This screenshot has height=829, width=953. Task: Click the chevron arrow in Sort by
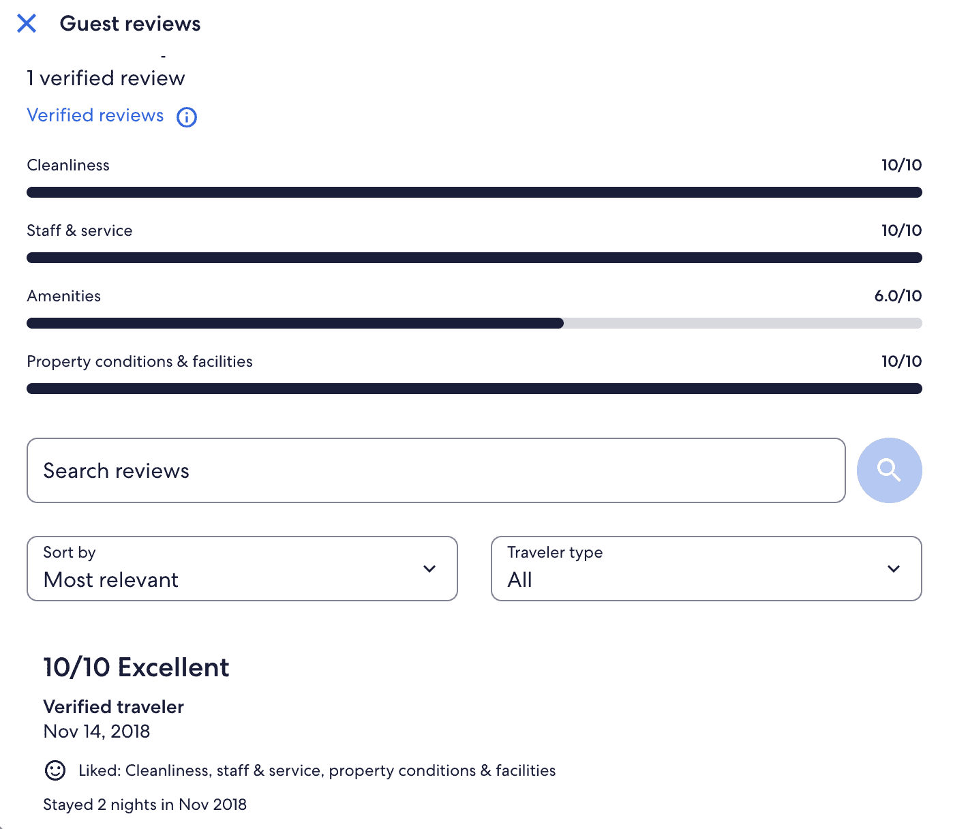429,569
